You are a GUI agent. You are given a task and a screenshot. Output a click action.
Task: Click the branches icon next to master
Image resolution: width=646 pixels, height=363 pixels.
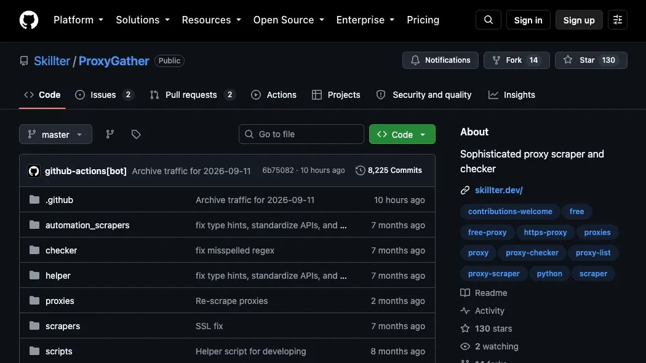(x=110, y=134)
